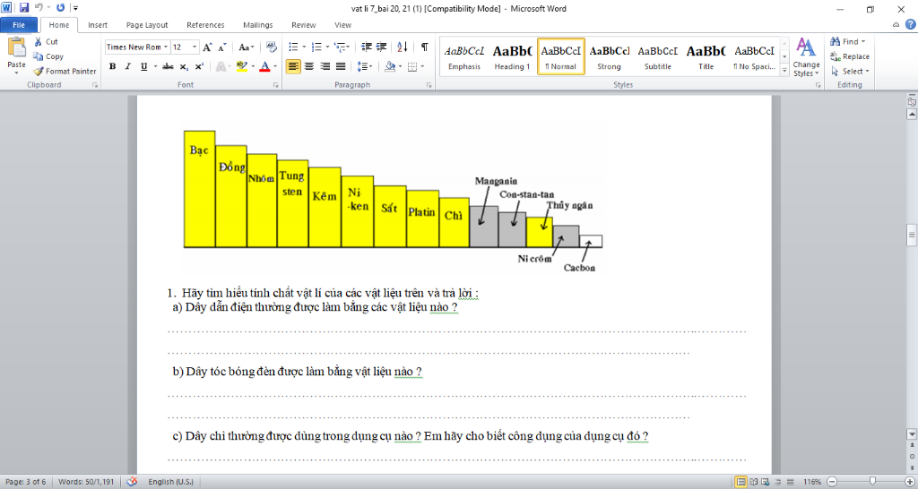Viewport: 918px width, 489px height.
Task: Open the Change Case dropdown
Action: tap(247, 47)
